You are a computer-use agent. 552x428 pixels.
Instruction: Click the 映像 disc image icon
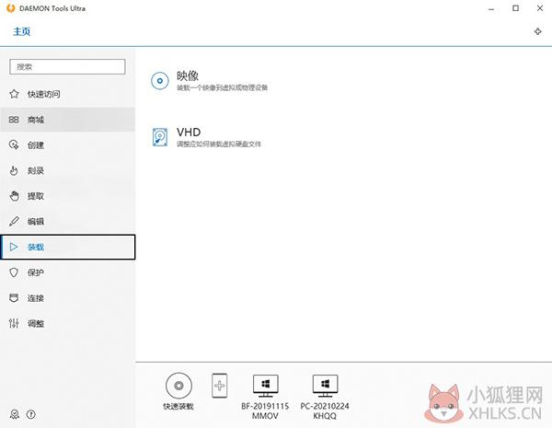(x=160, y=81)
